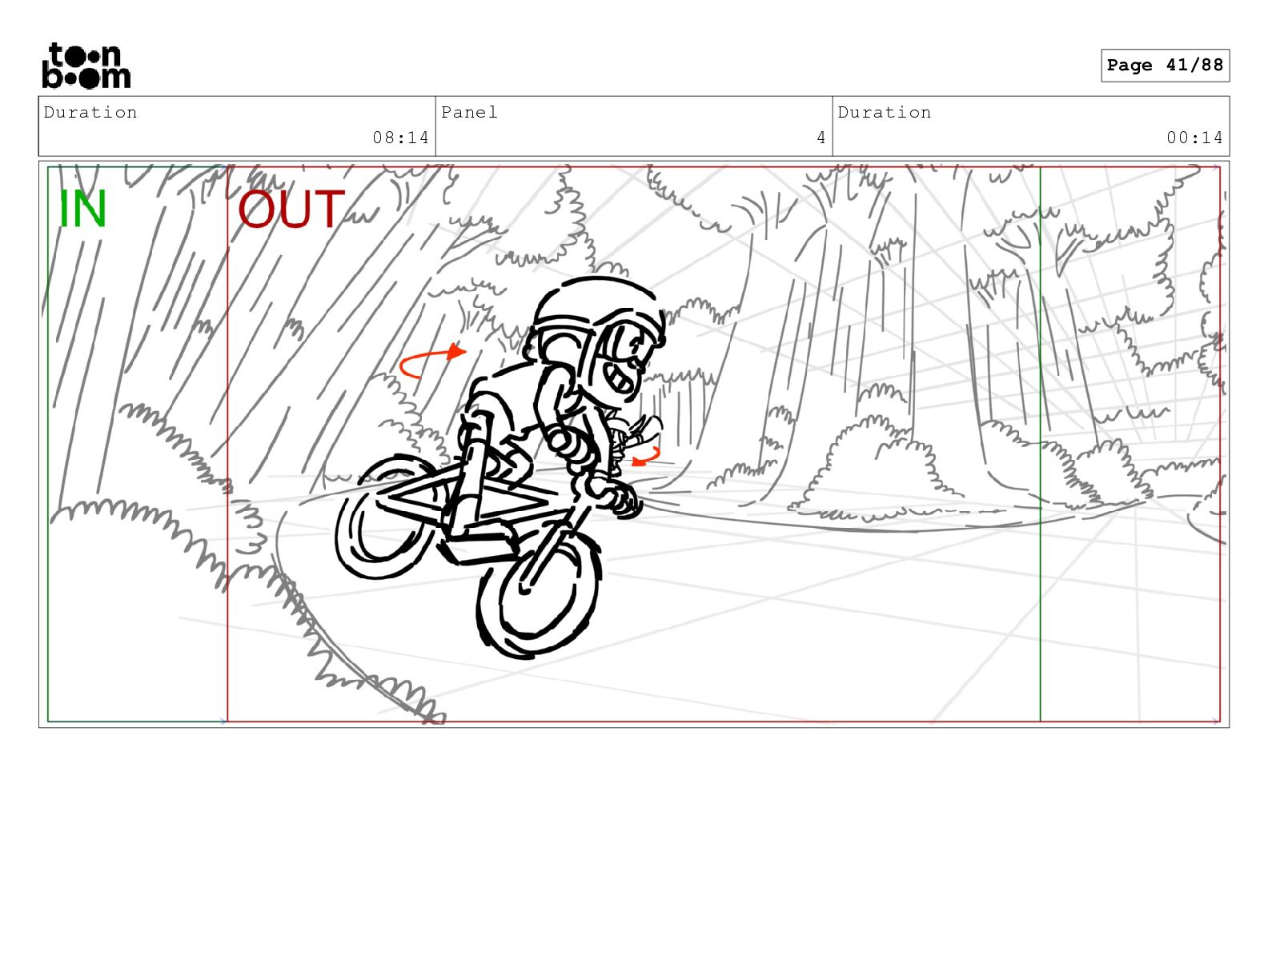Click the 00:14 duration value
The image size is (1268, 979).
1194,138
